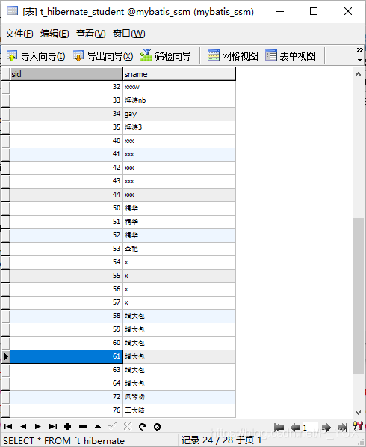Click the apply changes checkmark icon
The image size is (366, 447).
pyautogui.click(x=113, y=427)
